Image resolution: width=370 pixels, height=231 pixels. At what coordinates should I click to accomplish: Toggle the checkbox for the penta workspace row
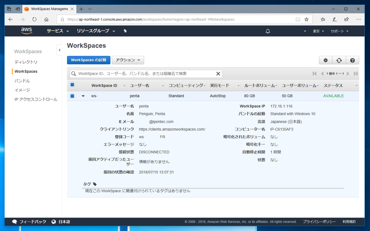[x=73, y=96]
